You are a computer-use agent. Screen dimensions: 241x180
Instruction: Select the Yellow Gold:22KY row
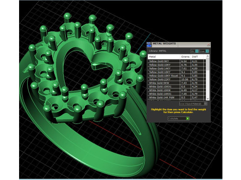click(x=177, y=79)
